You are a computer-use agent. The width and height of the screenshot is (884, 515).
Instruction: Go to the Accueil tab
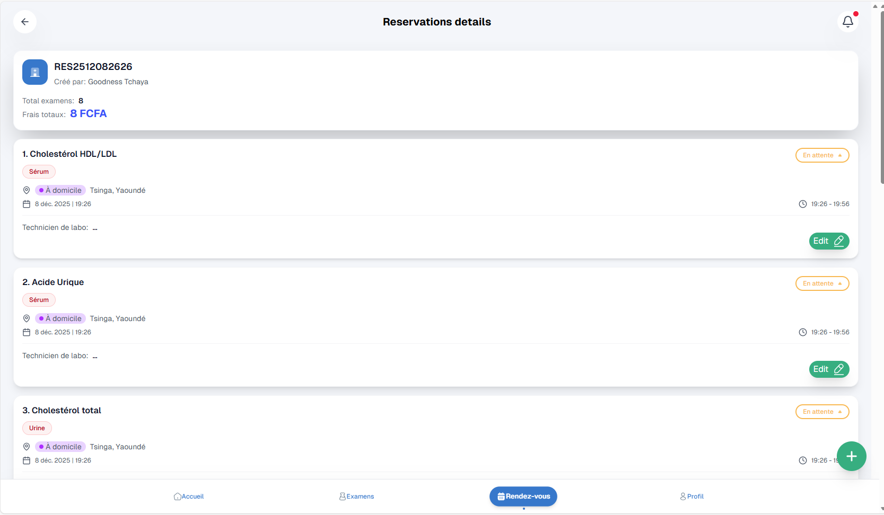189,496
